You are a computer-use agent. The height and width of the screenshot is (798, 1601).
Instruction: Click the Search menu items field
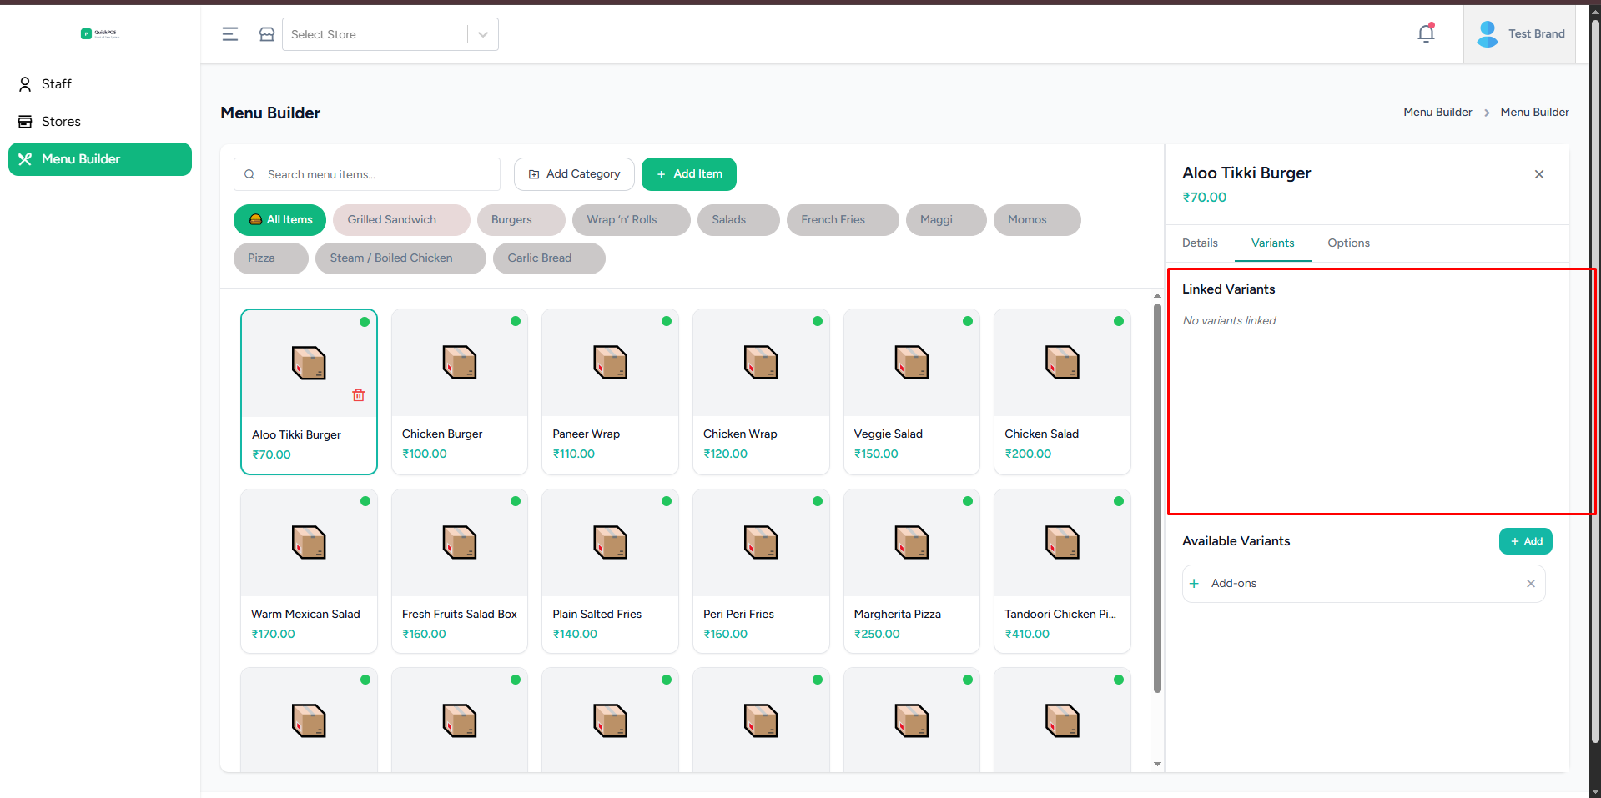point(375,174)
